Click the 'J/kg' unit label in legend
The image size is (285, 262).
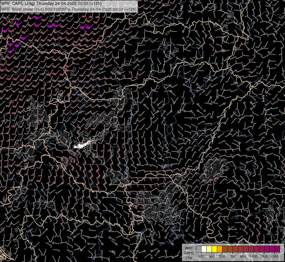[x=188, y=258]
